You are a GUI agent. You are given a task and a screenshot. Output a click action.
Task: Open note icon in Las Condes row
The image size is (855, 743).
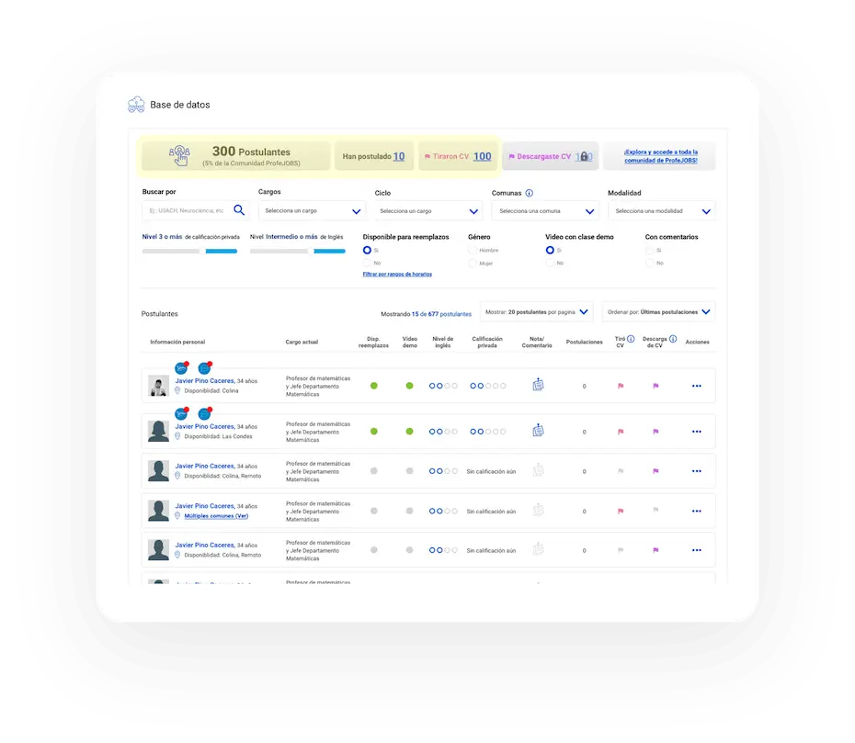click(x=538, y=431)
